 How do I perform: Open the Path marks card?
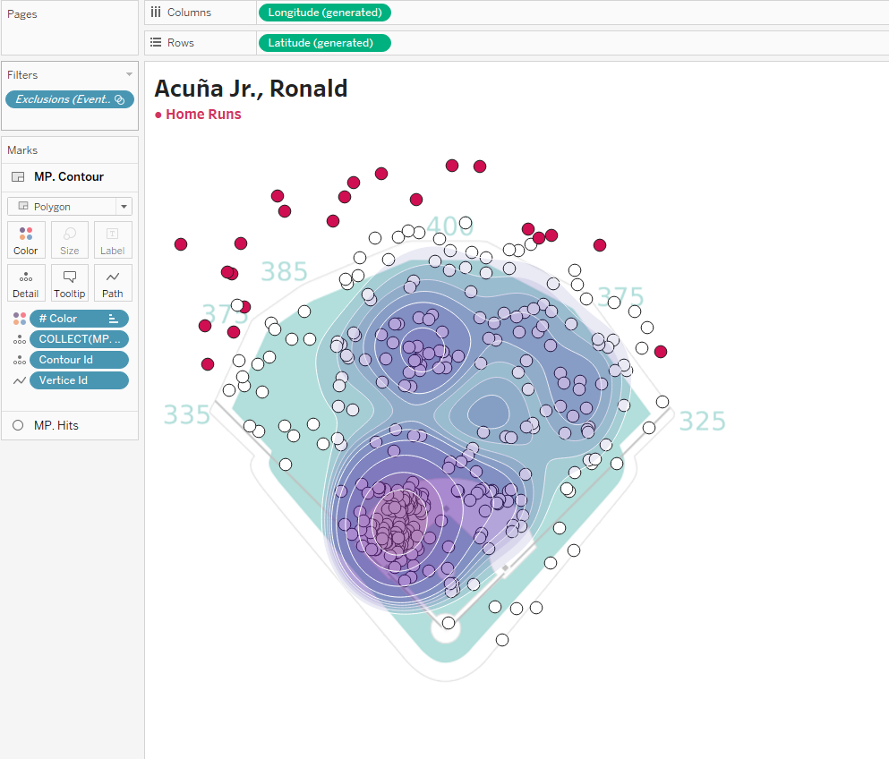(113, 283)
